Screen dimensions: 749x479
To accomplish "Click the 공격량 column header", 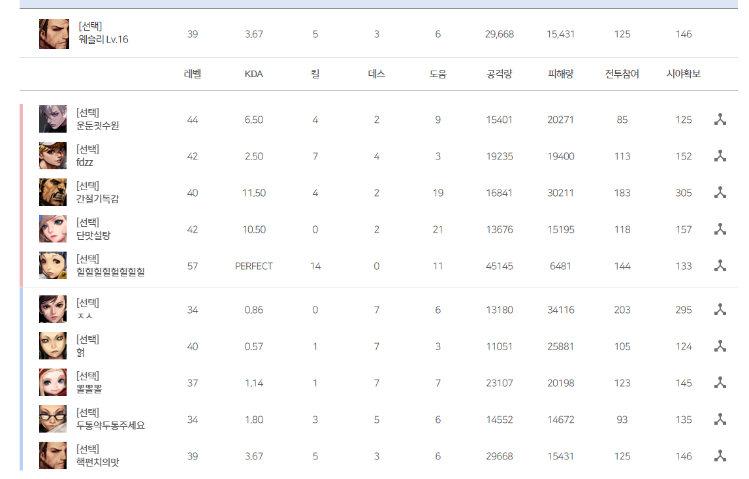I will (x=499, y=74).
